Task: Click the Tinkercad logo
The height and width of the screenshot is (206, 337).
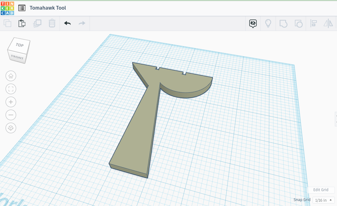Action: 7,8
